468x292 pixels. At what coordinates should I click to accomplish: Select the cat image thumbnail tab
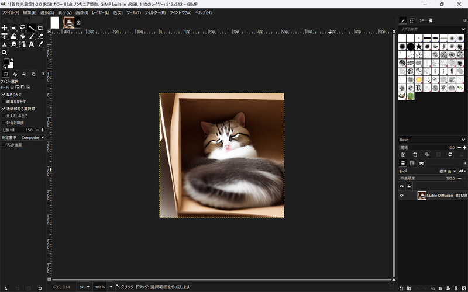click(x=68, y=23)
